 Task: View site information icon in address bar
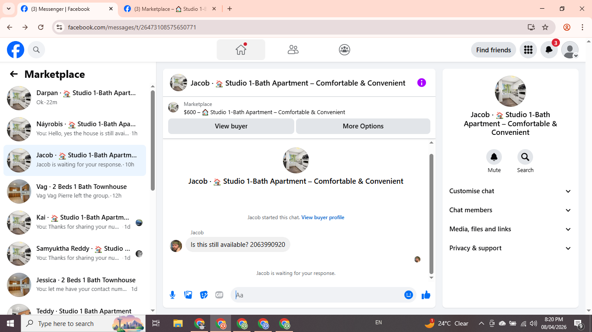[60, 27]
